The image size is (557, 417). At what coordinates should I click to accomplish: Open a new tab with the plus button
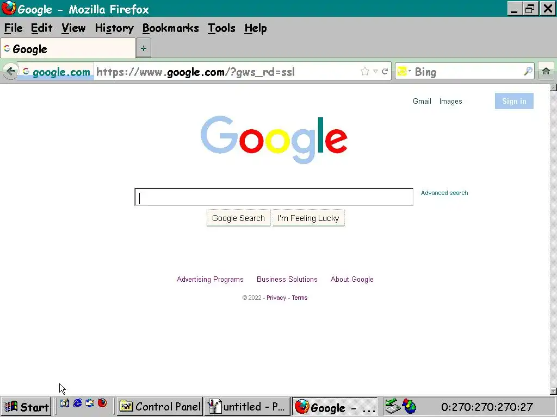coord(144,48)
